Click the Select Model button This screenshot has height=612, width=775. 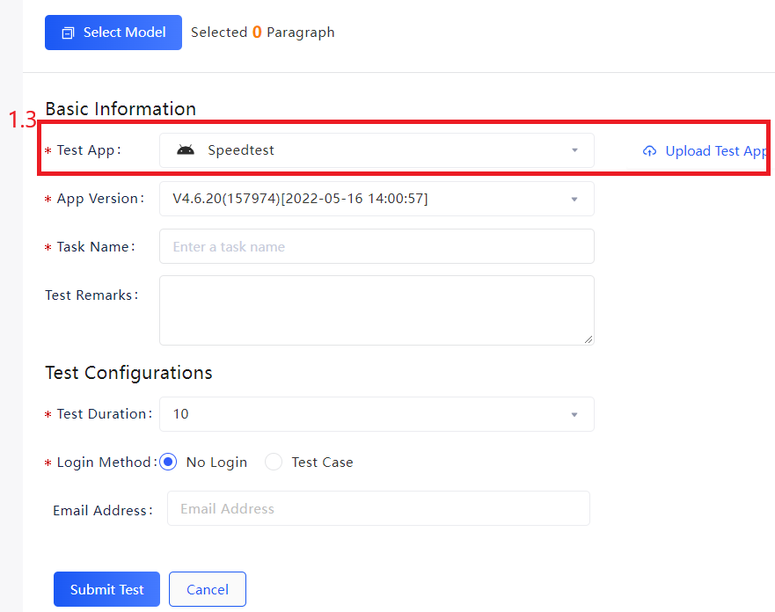tap(113, 33)
